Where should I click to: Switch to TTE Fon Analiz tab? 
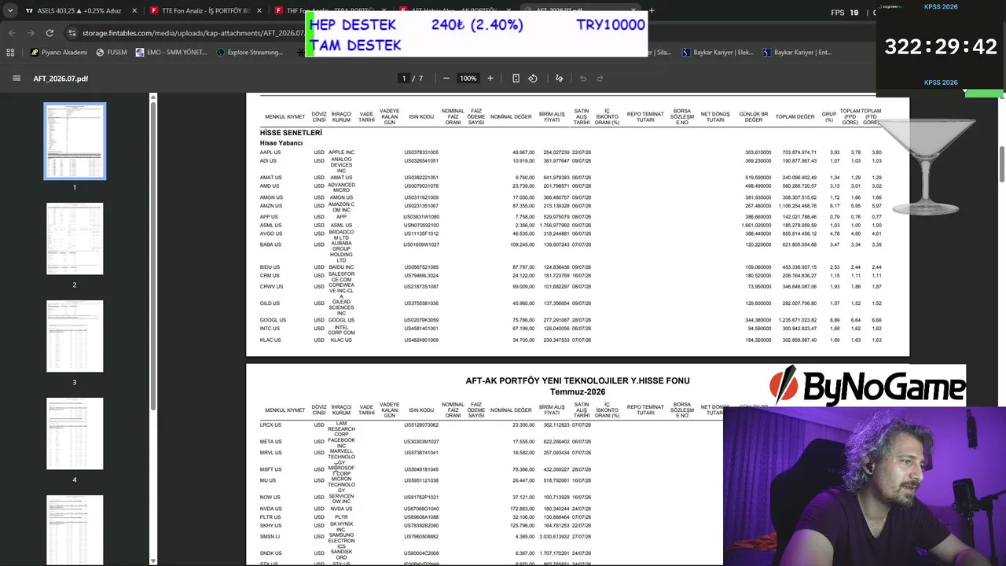207,11
